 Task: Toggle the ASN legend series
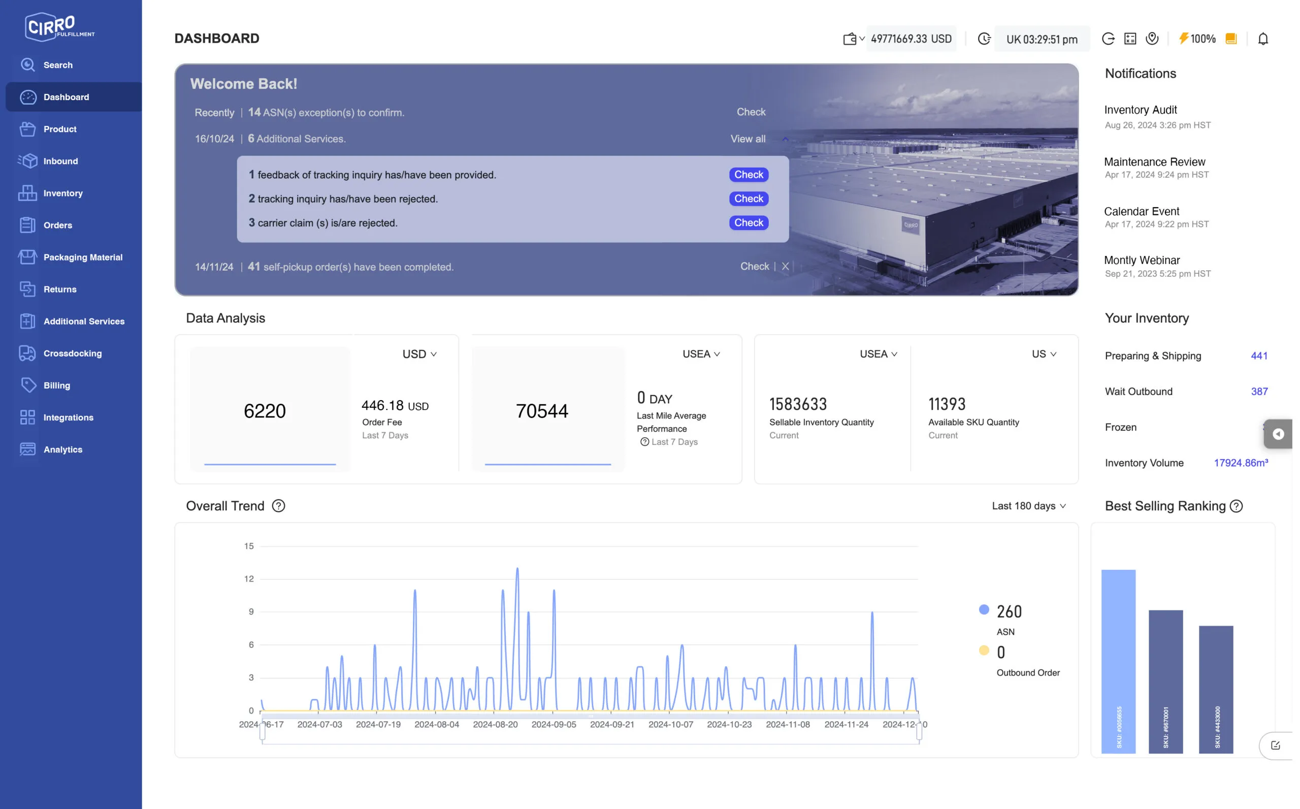[984, 609]
